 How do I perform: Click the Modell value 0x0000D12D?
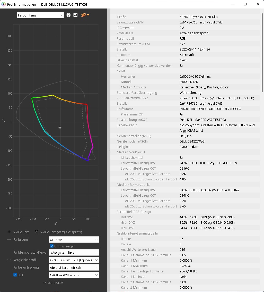point(189,82)
